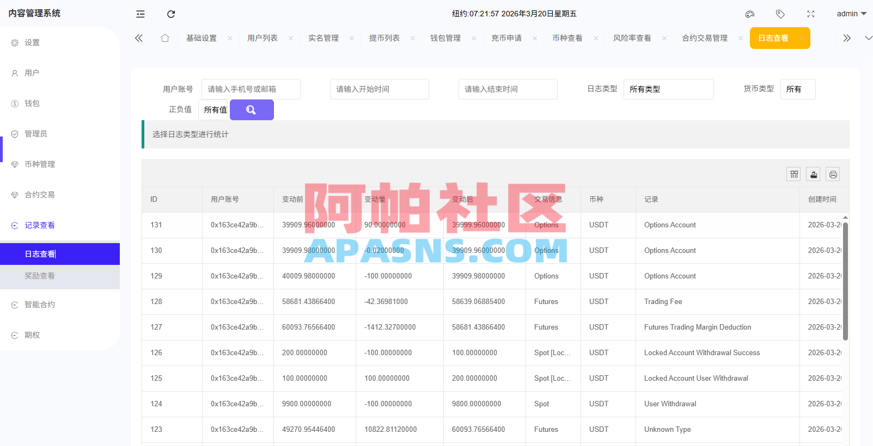The image size is (873, 446).
Task: Collapse the sidebar with the menu toggle icon
Action: pos(141,14)
